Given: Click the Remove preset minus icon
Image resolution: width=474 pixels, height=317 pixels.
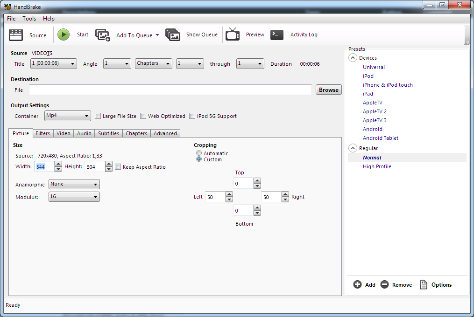Looking at the screenshot, I should click(x=384, y=284).
